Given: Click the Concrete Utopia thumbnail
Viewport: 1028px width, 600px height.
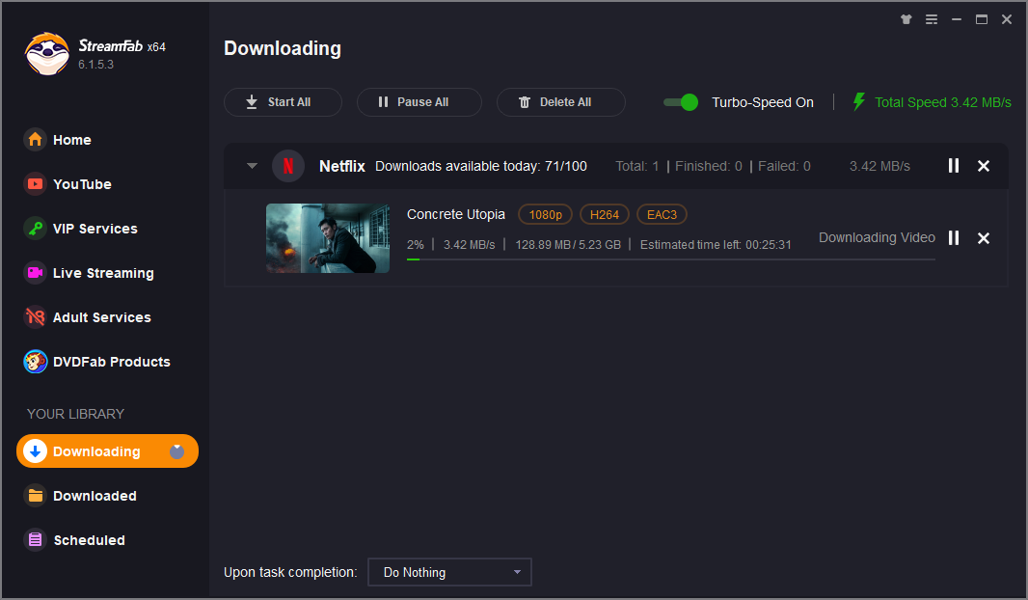Looking at the screenshot, I should point(328,238).
